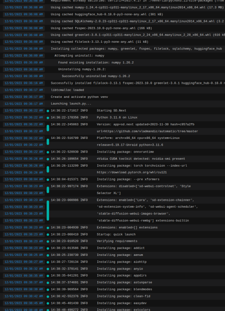Select 'Installing package: aenum' line
The height and width of the screenshot is (311, 225).
(x=120, y=255)
